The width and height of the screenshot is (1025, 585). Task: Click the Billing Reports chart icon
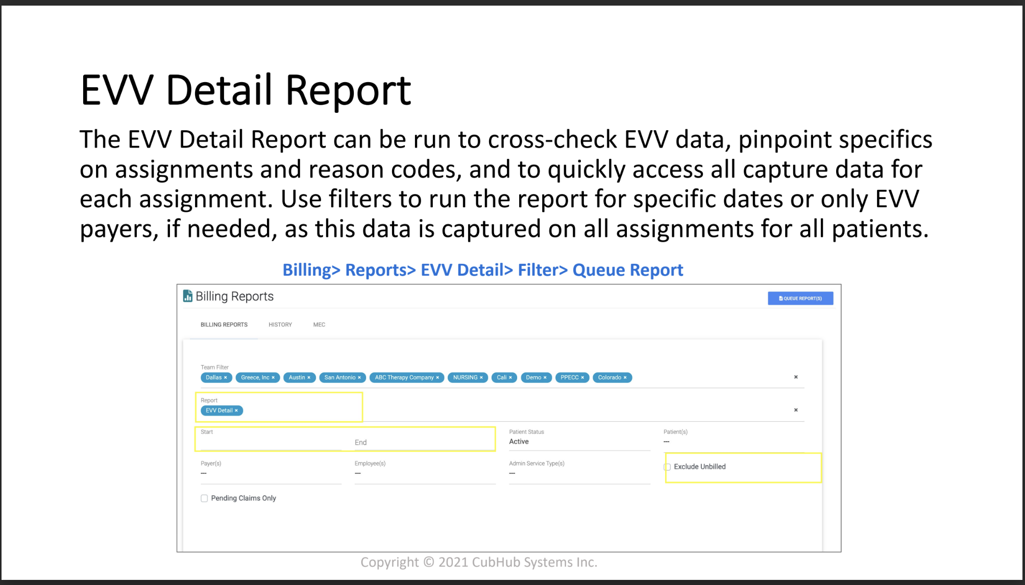188,296
